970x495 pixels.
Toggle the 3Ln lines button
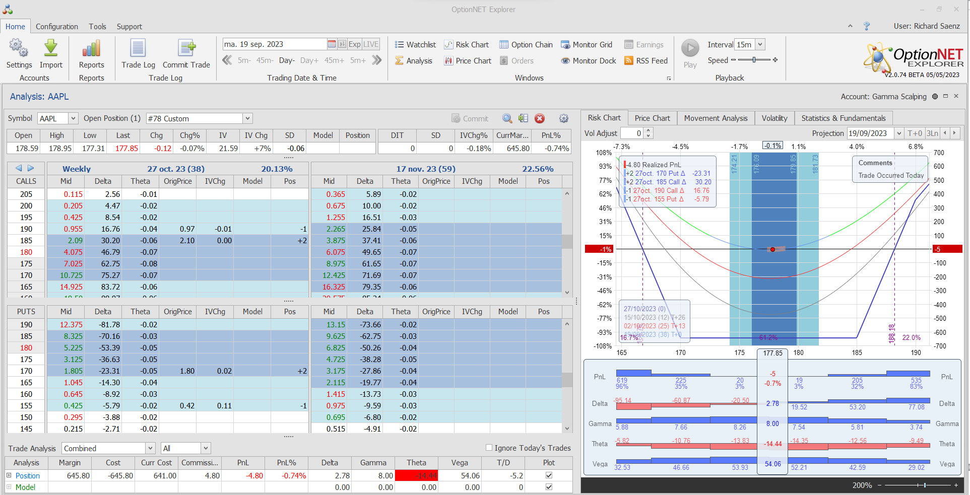[x=932, y=133]
